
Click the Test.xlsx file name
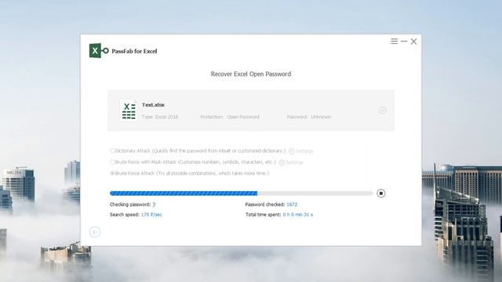153,105
